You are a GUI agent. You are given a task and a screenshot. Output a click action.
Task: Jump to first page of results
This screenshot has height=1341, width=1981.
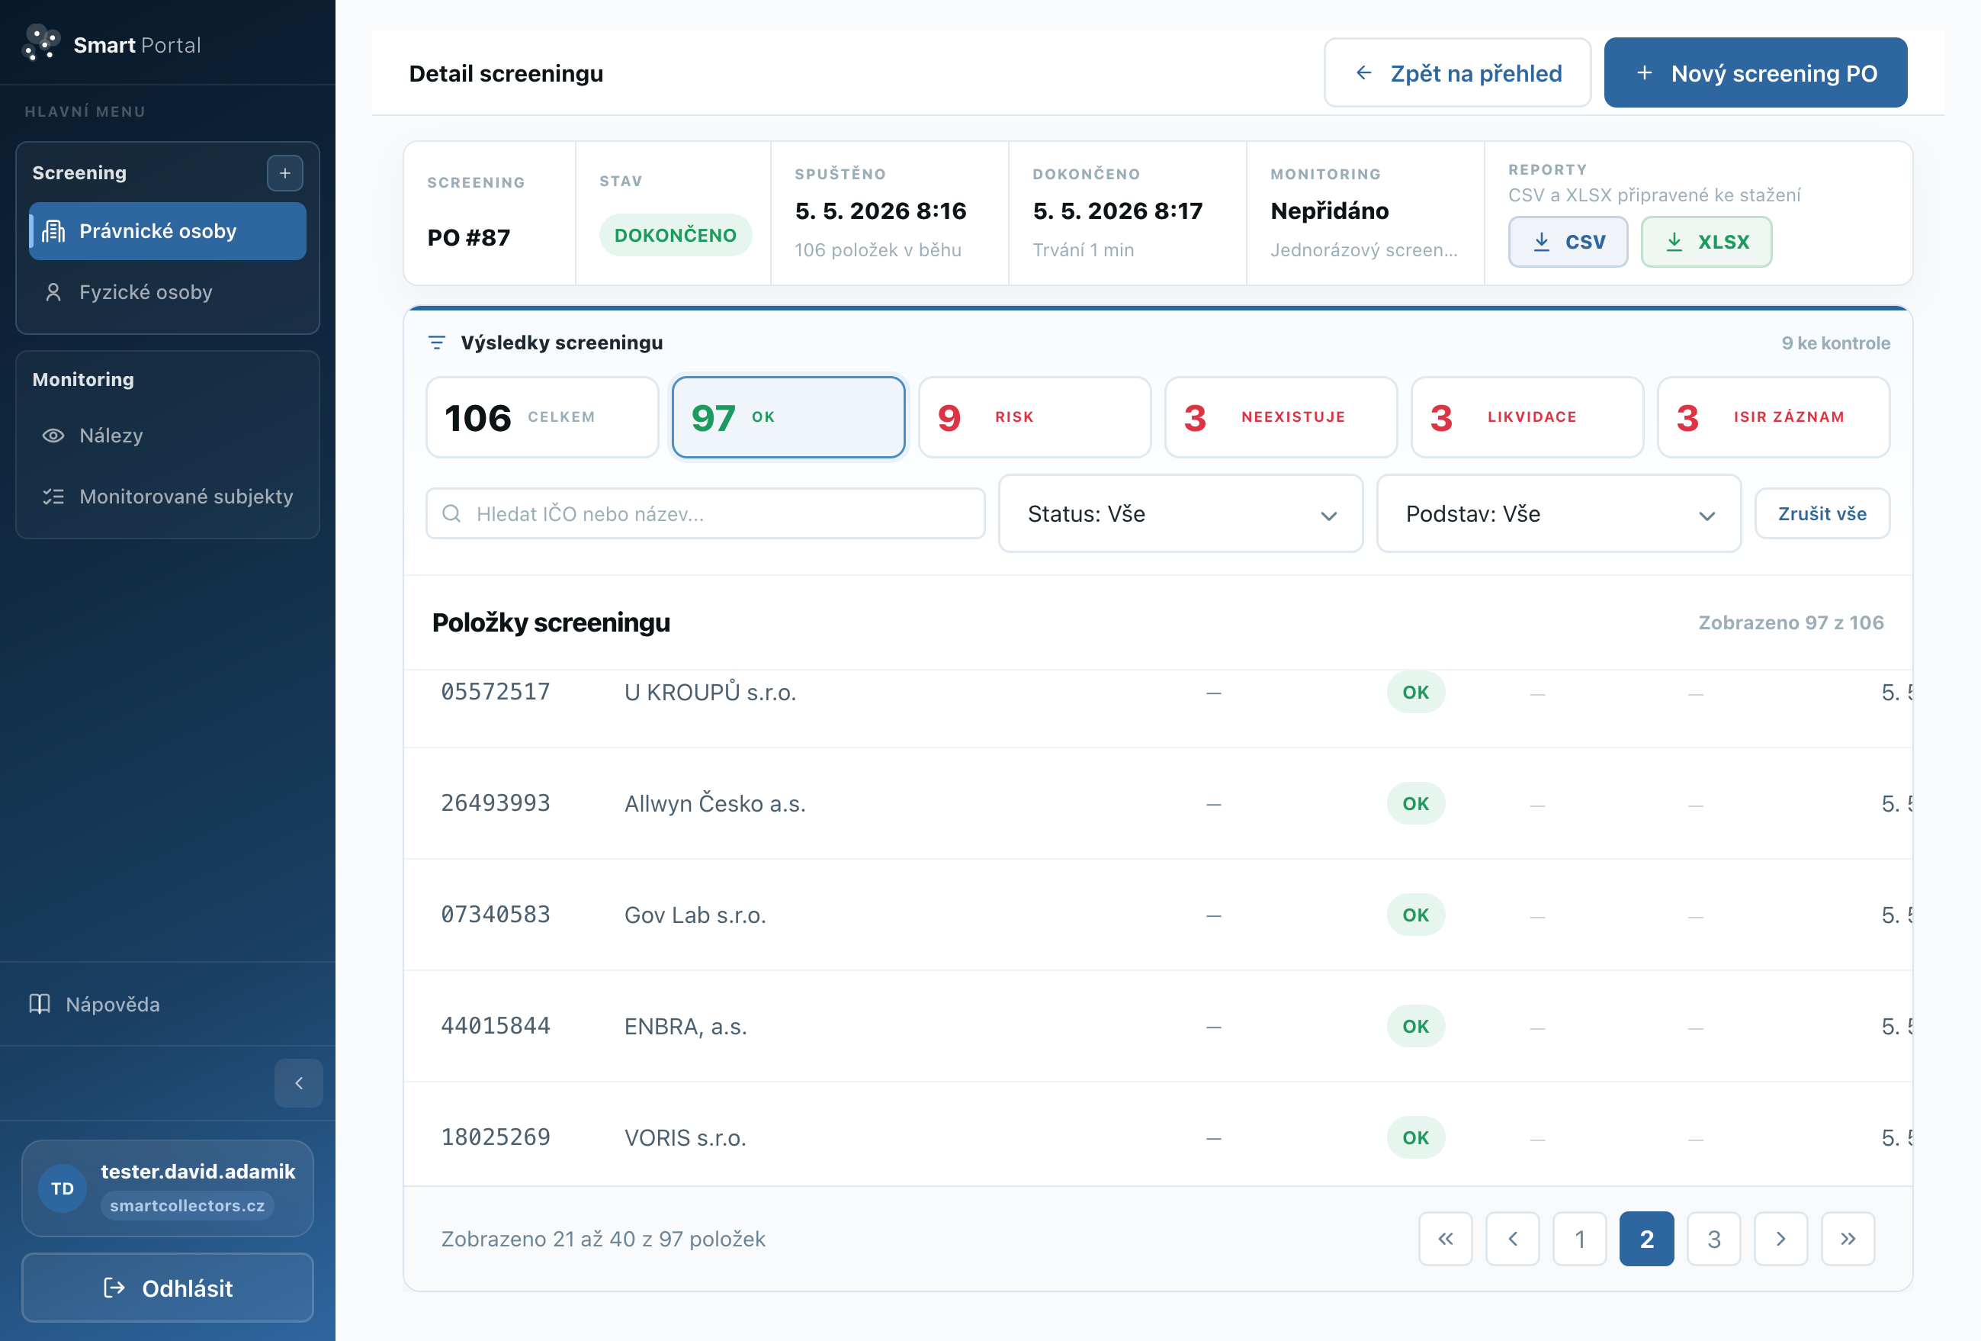pos(1445,1239)
